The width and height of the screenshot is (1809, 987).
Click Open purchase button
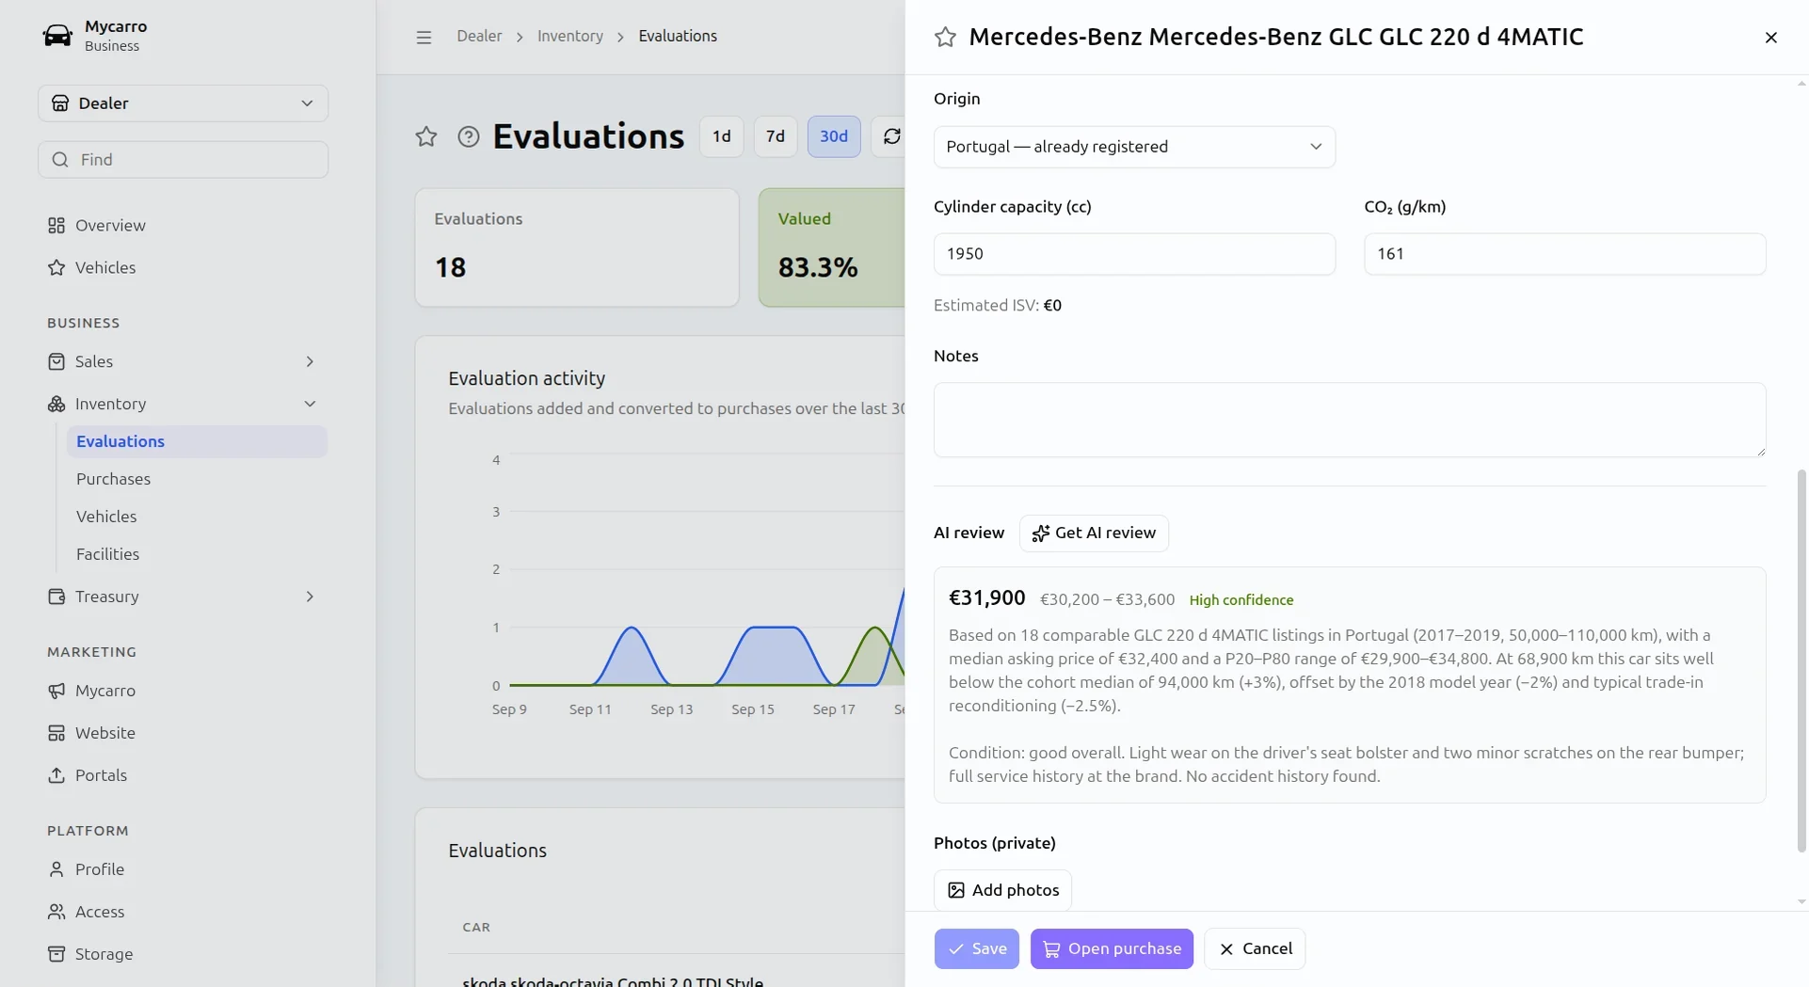point(1112,948)
